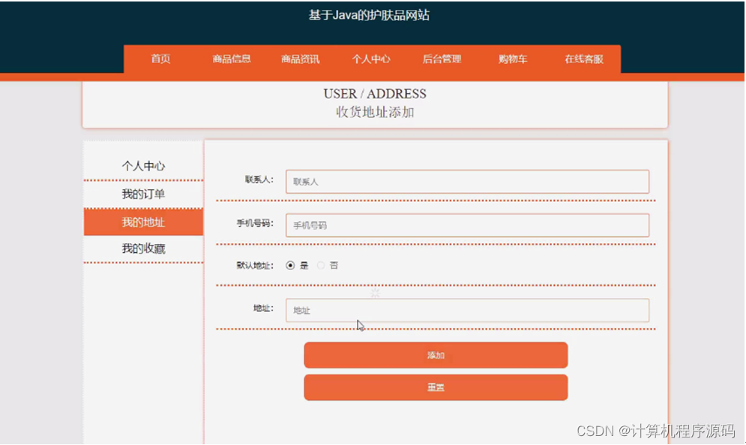Screen dimensions: 746x445
Task: Click the 基于Java的护肤品网站 site title
Action: click(373, 15)
